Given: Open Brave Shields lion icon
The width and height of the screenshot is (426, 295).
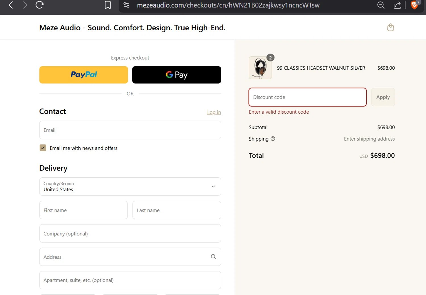Looking at the screenshot, I should coord(414,5).
